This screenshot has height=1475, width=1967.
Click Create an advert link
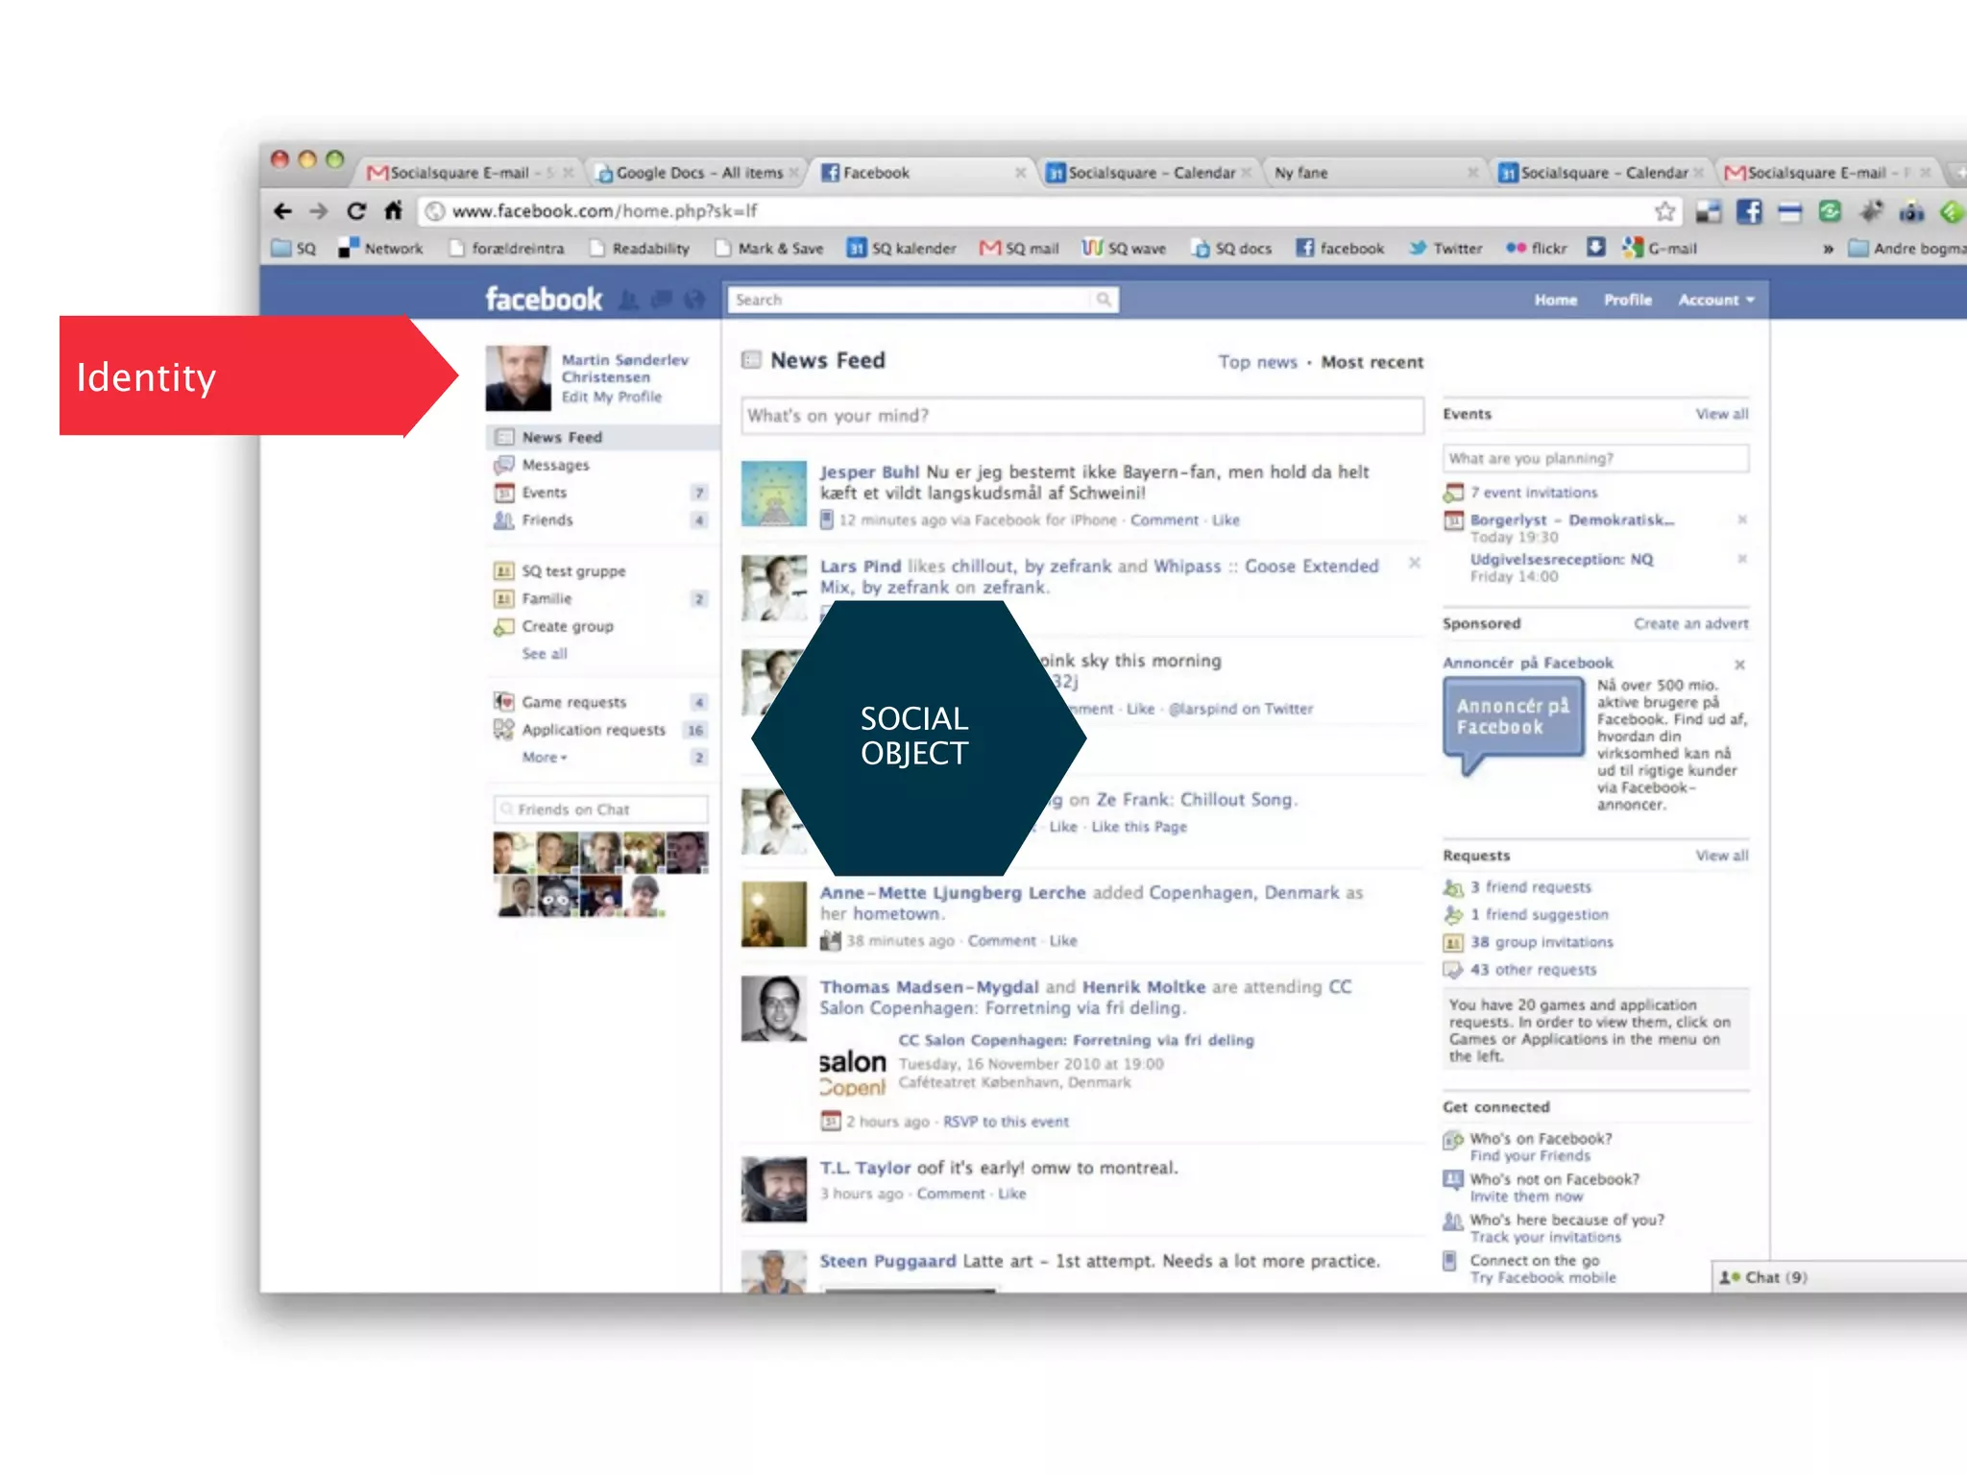1690,624
